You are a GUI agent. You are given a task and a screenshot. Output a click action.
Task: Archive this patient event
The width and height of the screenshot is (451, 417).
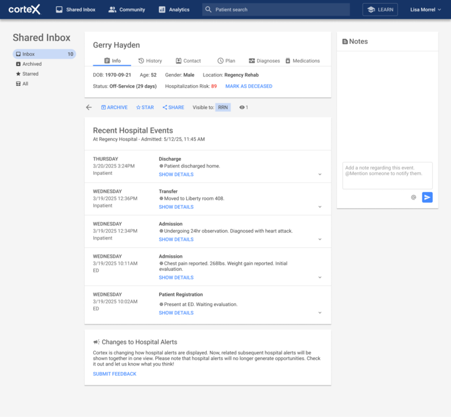tap(115, 107)
